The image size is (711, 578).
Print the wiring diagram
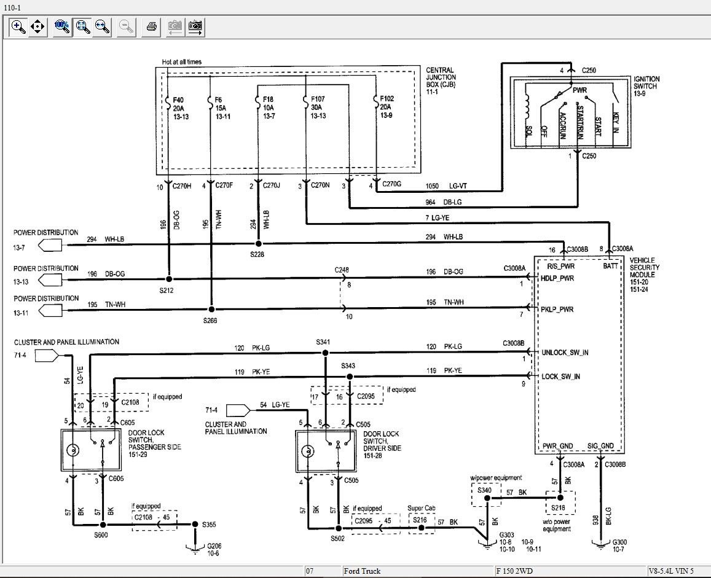tap(152, 26)
